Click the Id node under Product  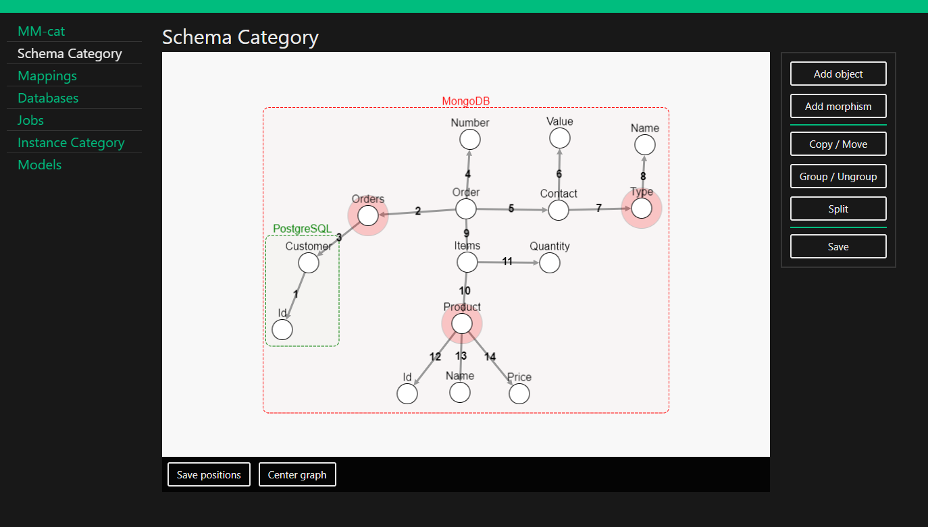[x=407, y=393]
